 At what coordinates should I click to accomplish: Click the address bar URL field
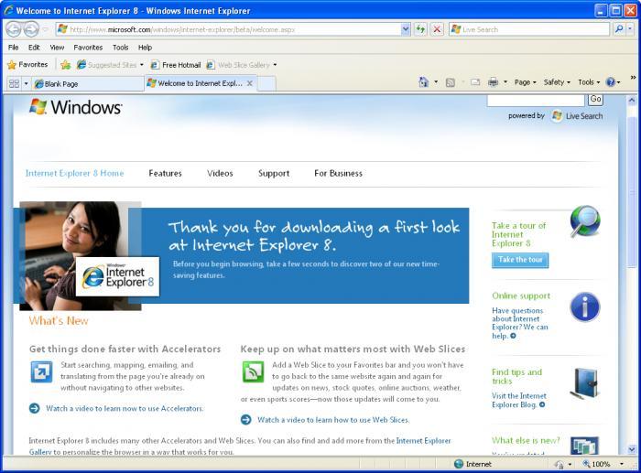(x=228, y=29)
